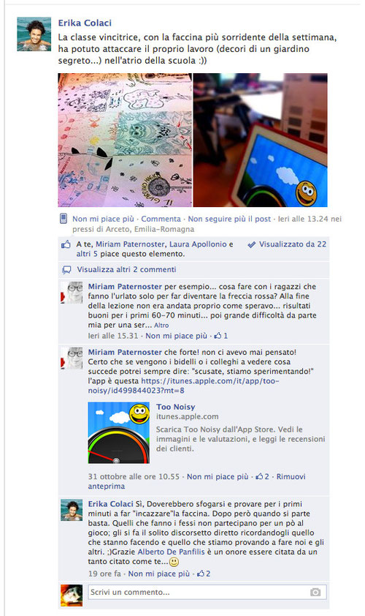Click the checkmark icon beside Visualizzato da 22
365x616 pixels.
(252, 244)
